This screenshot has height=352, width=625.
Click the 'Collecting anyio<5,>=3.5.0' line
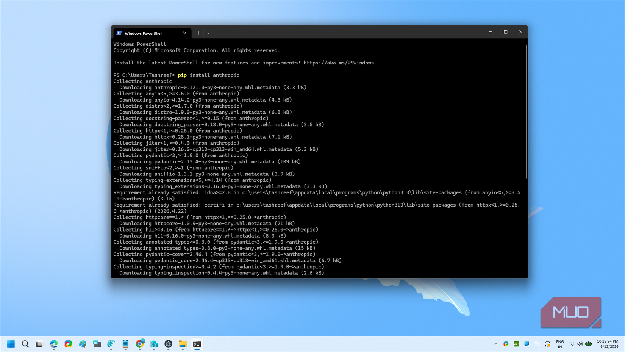click(177, 94)
